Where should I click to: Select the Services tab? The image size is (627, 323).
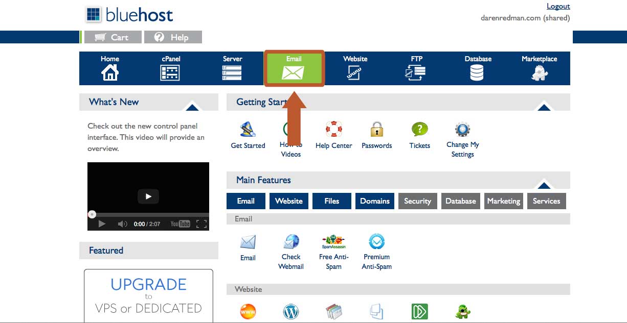click(x=547, y=201)
